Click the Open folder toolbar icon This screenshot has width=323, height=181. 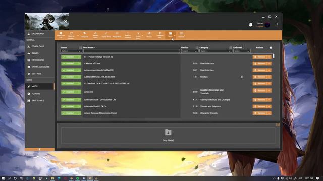pos(170,35)
